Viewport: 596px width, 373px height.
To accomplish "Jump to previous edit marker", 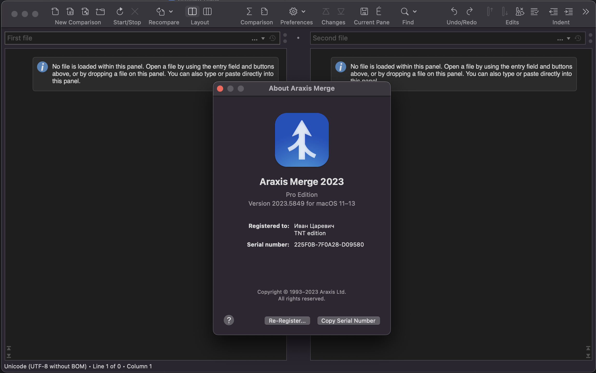I will 490,11.
